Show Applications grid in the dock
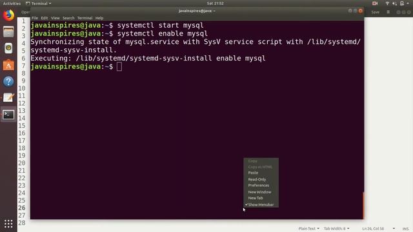 click(x=8, y=224)
